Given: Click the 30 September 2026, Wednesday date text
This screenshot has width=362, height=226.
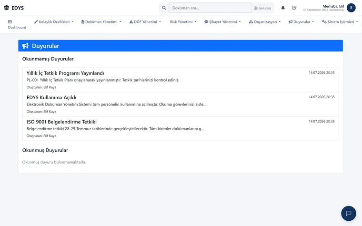Looking at the screenshot, I should (323, 10).
